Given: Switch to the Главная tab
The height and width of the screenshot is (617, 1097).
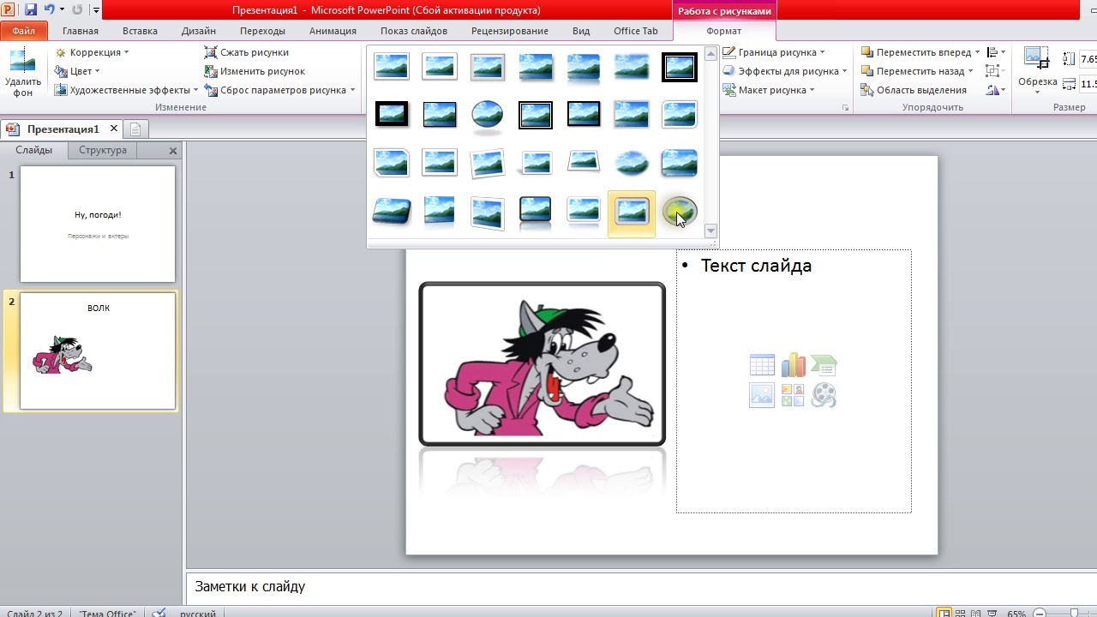Looking at the screenshot, I should [x=81, y=31].
